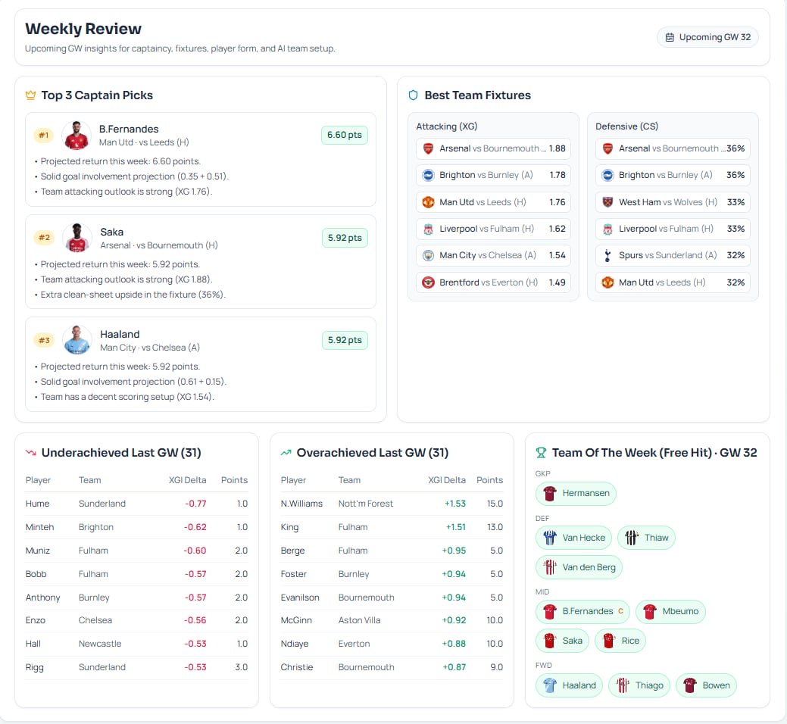Click the crown icon next to Top 3 Captain Picks
The height and width of the screenshot is (724, 787).
click(x=30, y=95)
